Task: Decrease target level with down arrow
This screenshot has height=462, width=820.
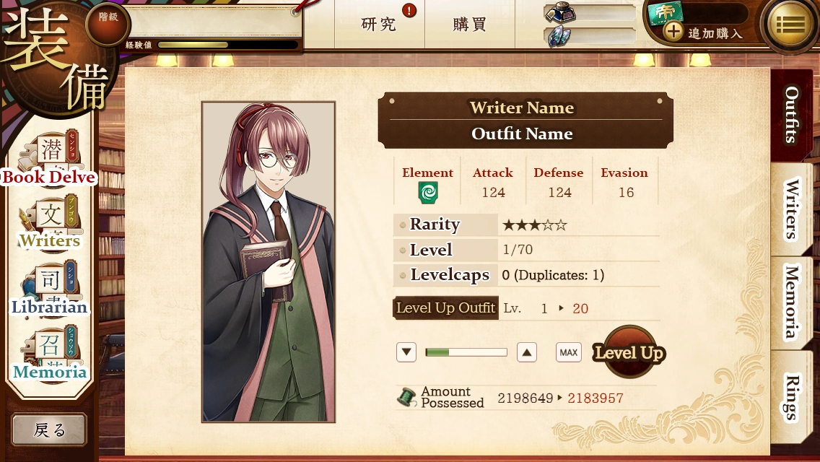Action: click(406, 352)
